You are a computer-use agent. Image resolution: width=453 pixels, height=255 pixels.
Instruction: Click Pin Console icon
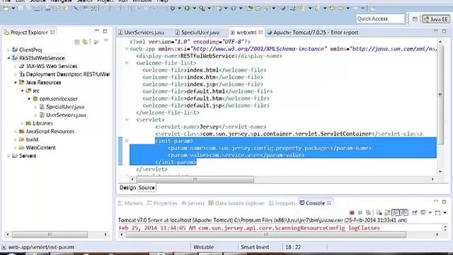(x=415, y=212)
